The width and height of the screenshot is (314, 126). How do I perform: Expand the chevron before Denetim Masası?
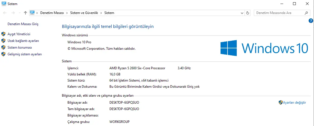(37, 13)
